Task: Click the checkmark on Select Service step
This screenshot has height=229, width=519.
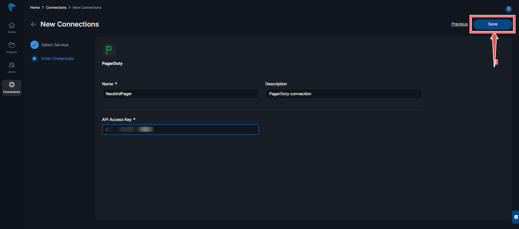Action: pos(35,45)
